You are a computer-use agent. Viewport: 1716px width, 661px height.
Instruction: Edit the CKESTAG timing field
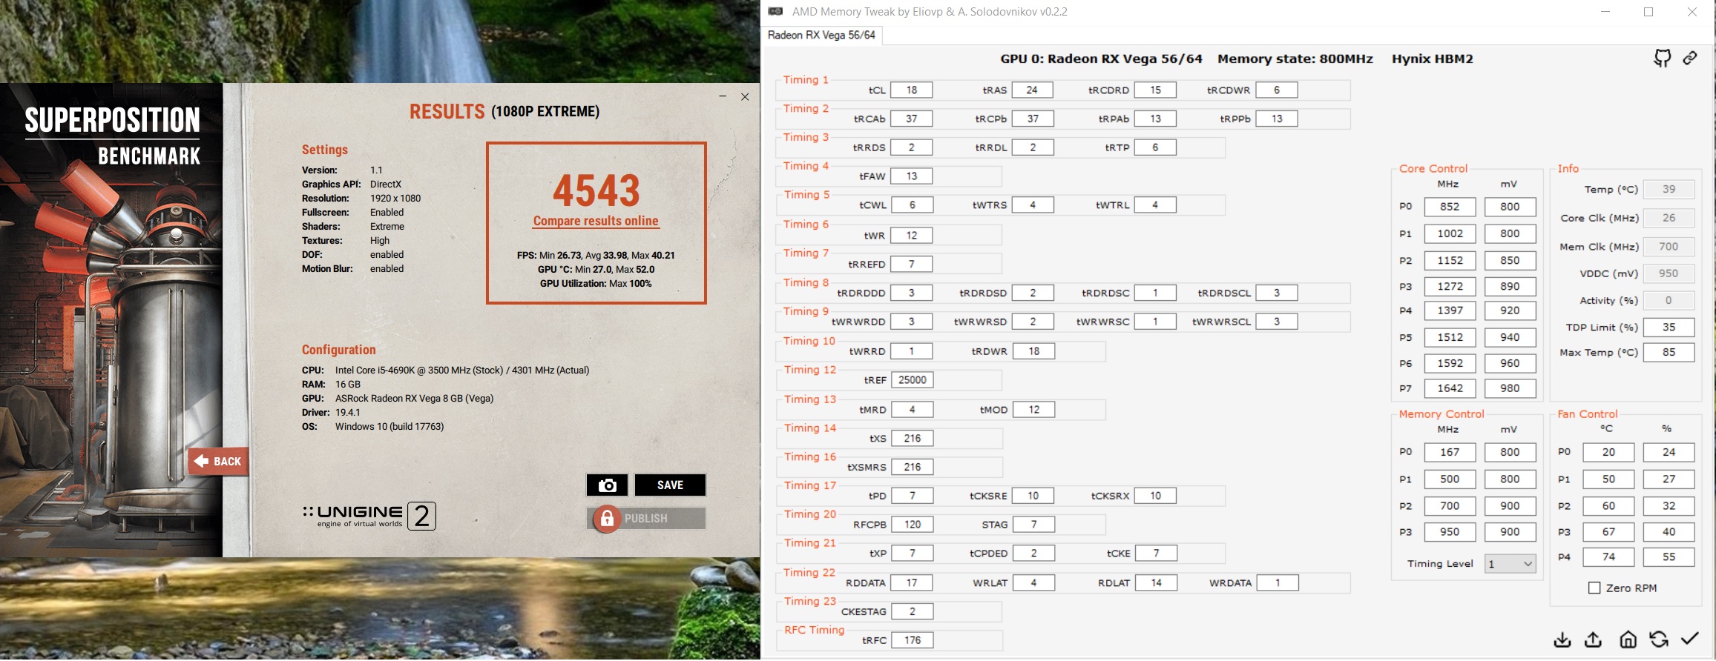pyautogui.click(x=912, y=612)
